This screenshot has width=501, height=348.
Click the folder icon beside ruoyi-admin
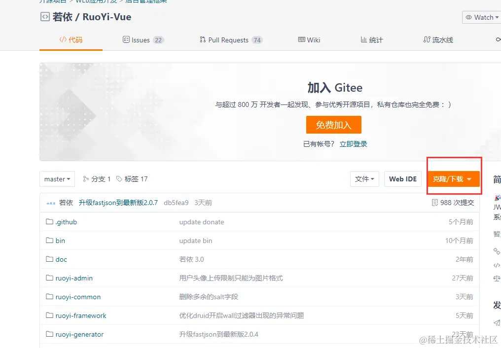(49, 278)
